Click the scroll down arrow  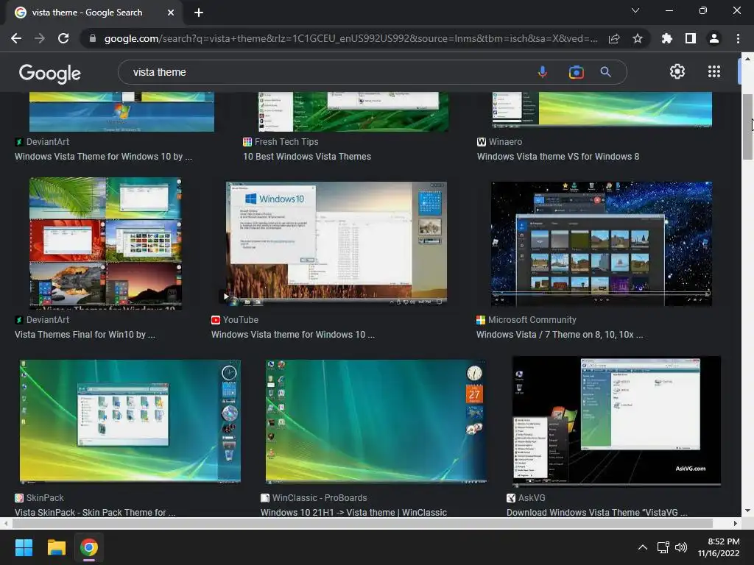(x=747, y=511)
